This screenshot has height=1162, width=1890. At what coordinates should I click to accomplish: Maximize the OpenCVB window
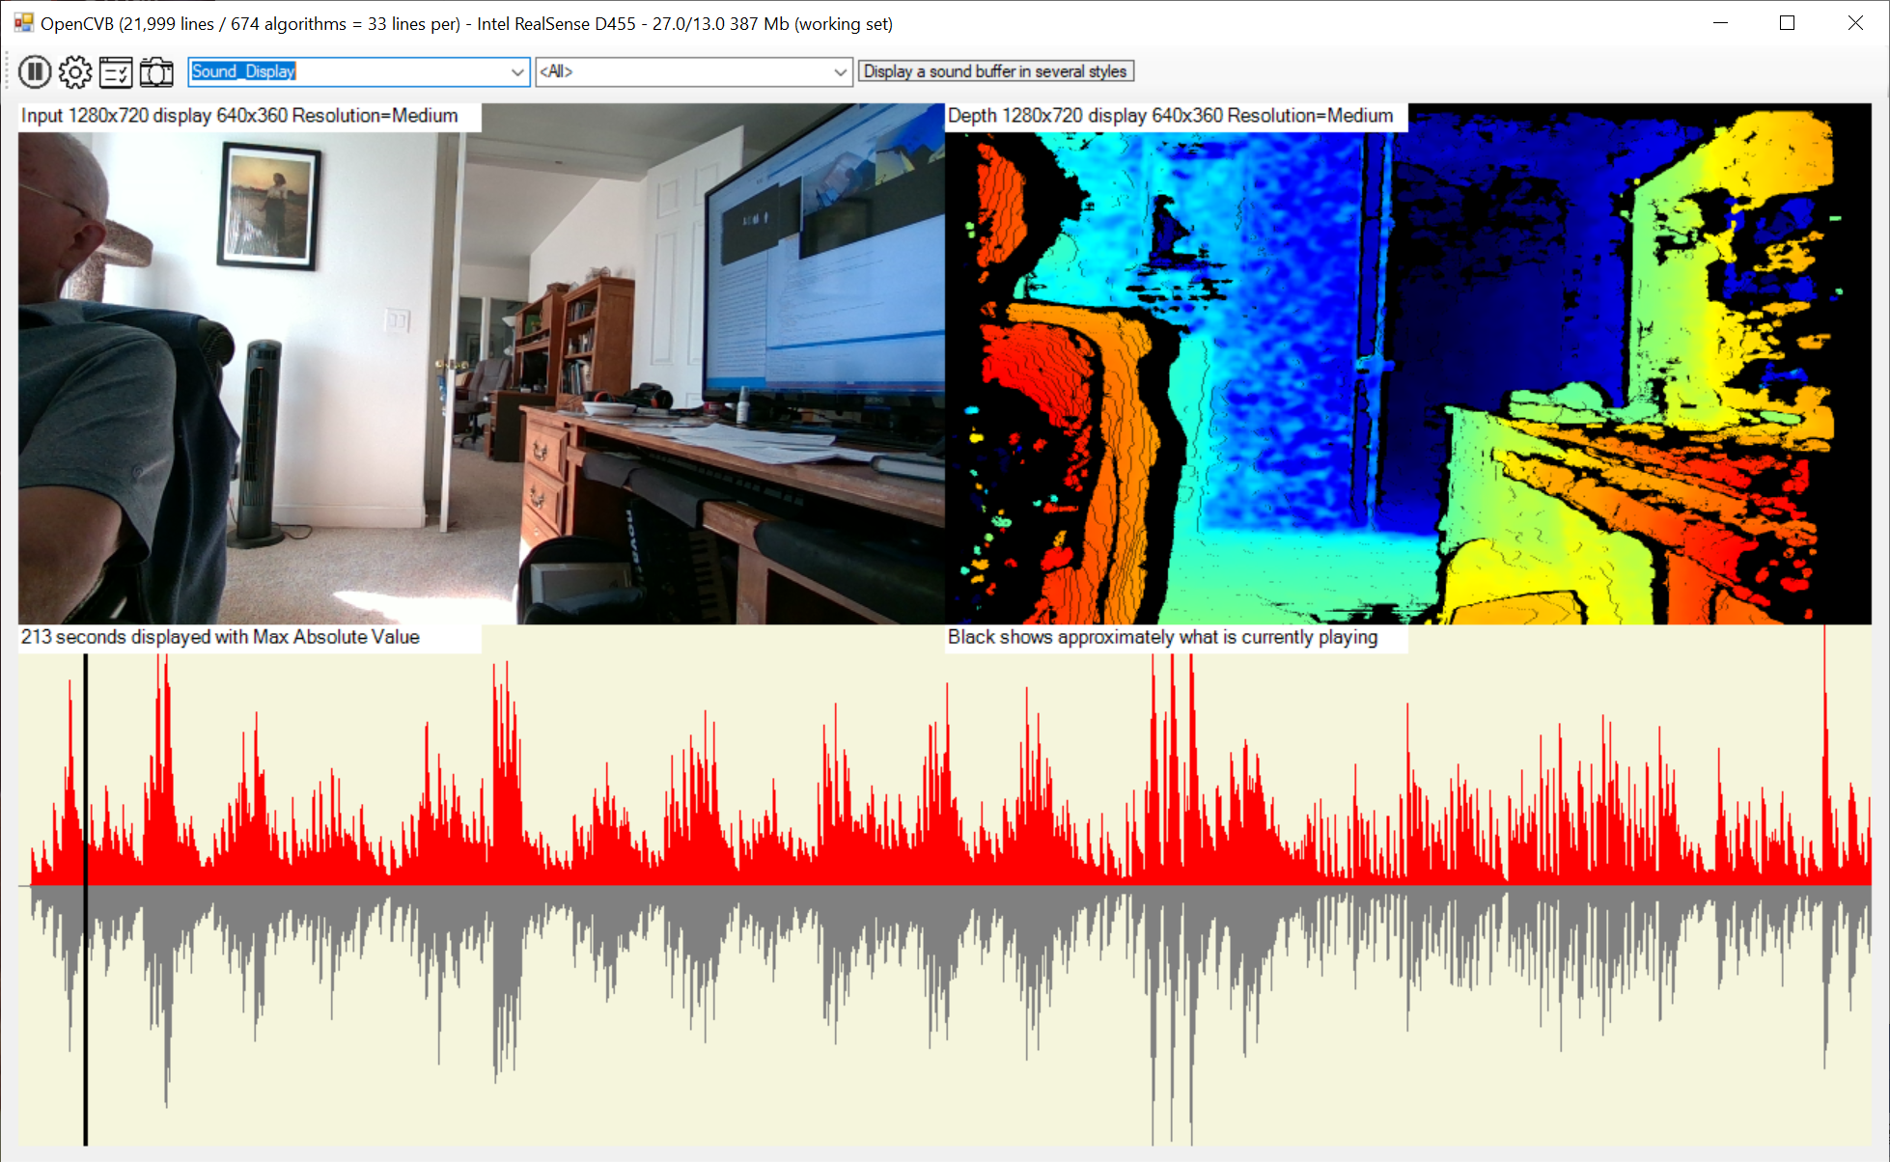[1787, 23]
